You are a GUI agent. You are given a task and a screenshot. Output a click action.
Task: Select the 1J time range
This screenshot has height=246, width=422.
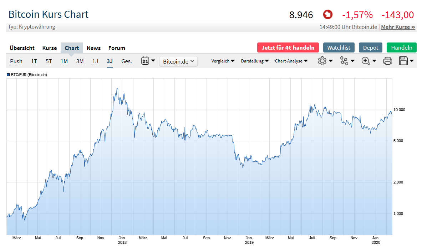[x=95, y=61]
